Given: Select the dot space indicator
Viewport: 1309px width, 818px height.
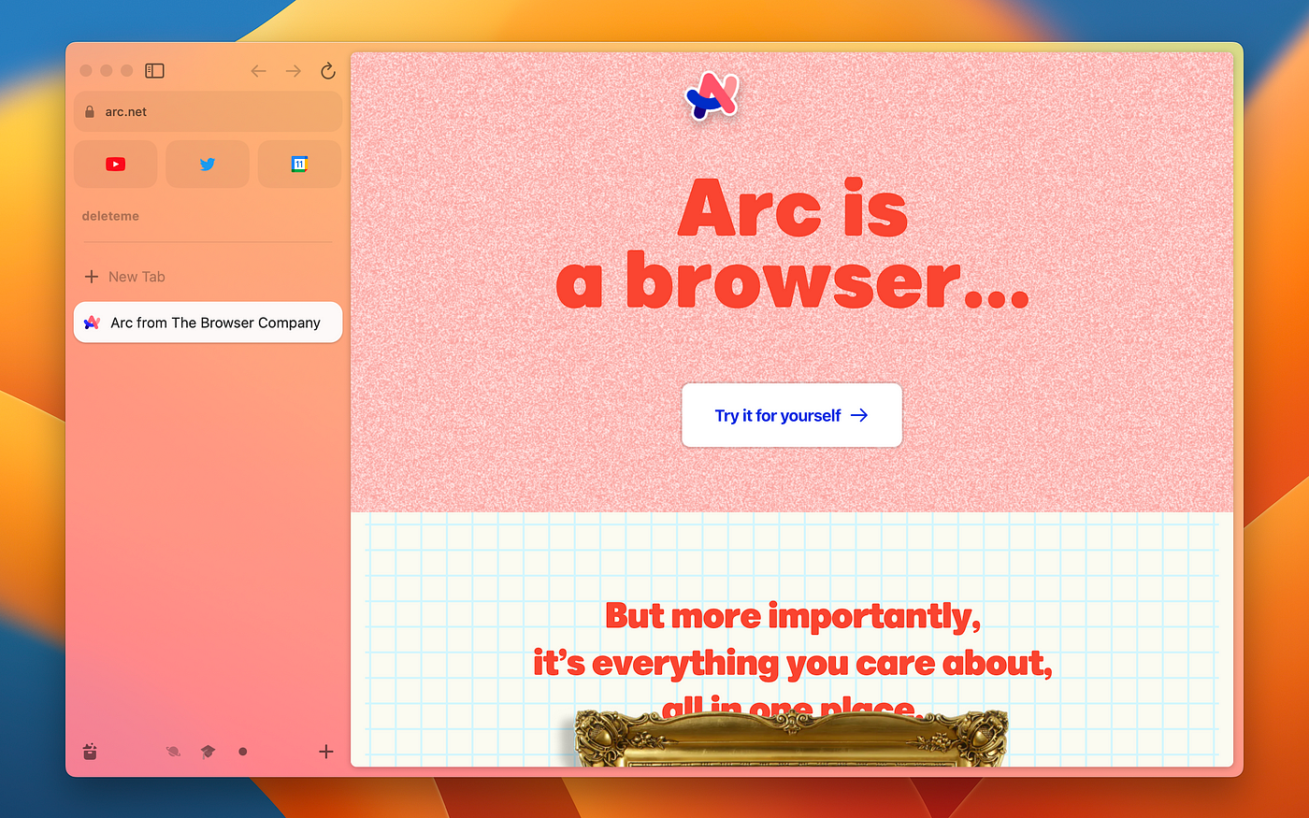Looking at the screenshot, I should [243, 751].
